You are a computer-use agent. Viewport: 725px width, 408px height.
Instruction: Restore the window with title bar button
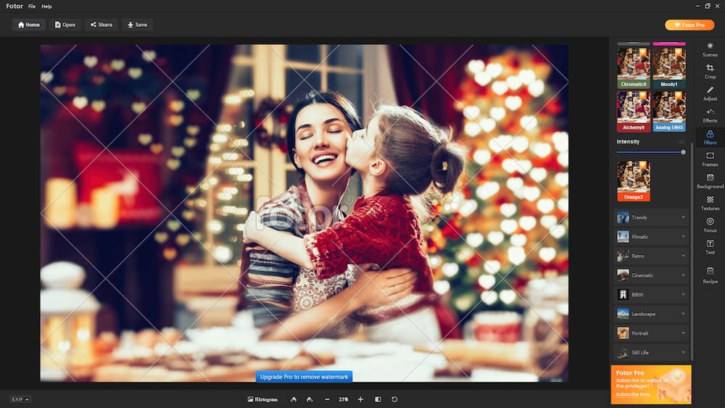click(708, 6)
